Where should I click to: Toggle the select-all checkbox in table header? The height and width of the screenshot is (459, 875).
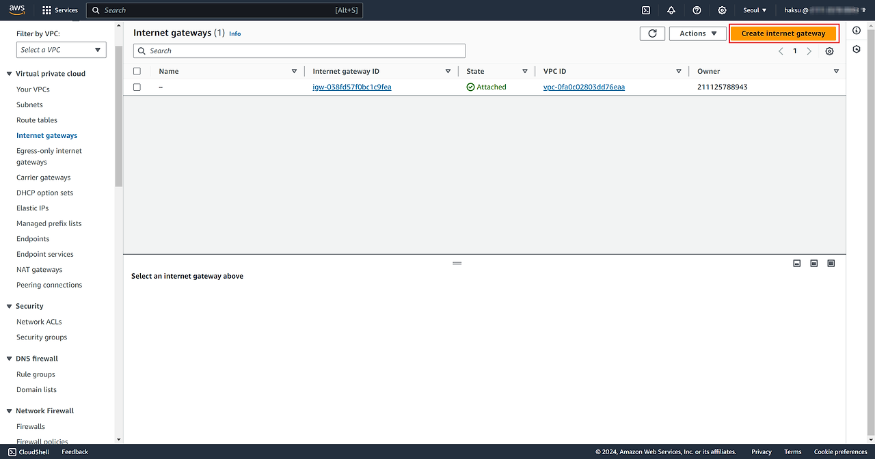(x=137, y=71)
